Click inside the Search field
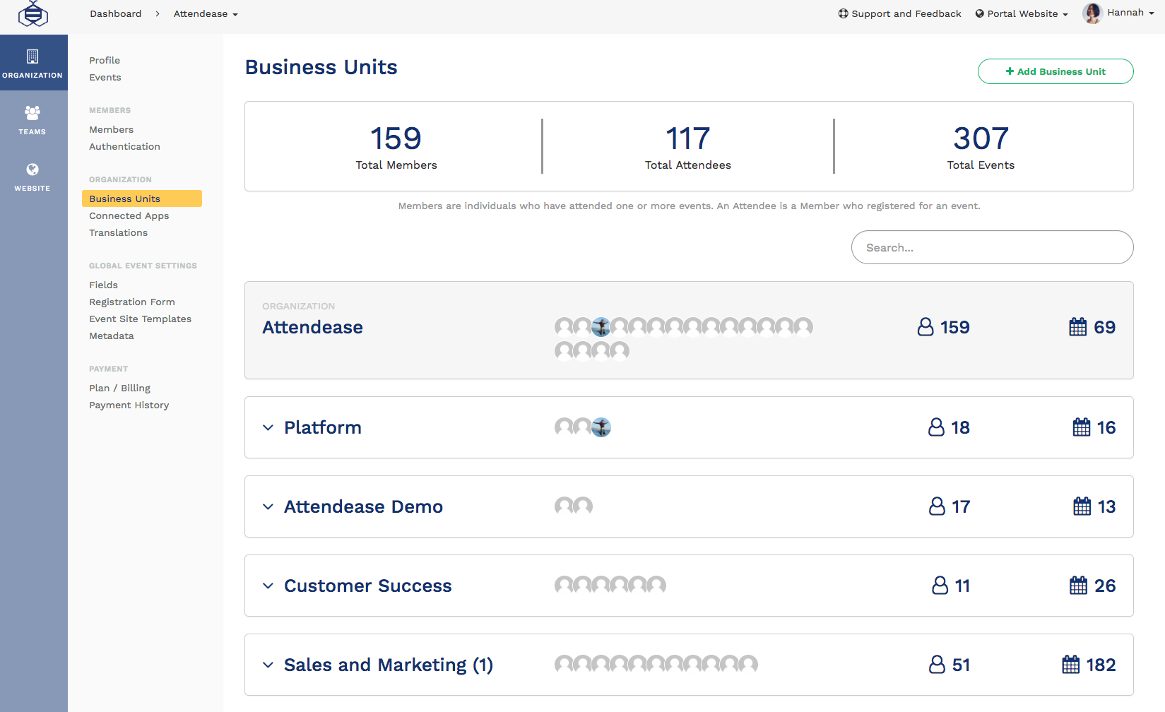Screen dimensions: 1165x712 tap(992, 247)
